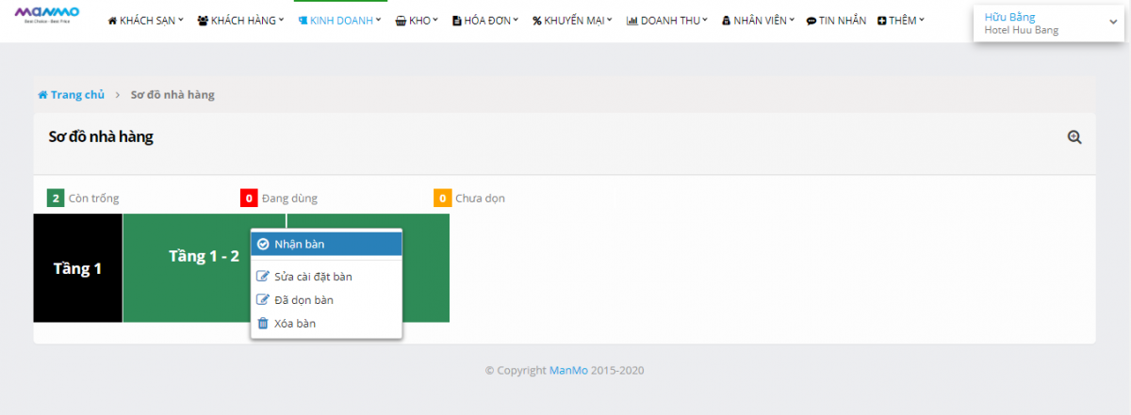
Task: Go to Trang chủ breadcrumb link
Action: point(77,95)
